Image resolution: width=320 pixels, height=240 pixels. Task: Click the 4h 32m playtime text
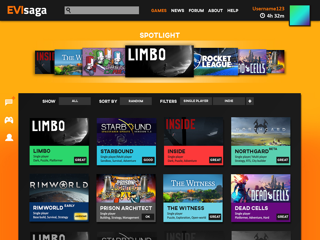point(275,16)
